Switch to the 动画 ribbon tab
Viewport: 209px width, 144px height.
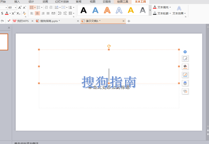[45, 2]
